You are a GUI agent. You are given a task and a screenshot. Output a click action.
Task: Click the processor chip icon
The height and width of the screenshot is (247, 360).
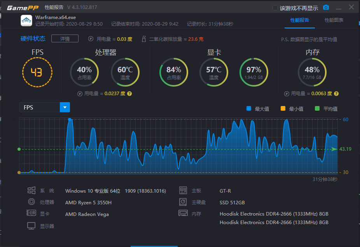coord(31,202)
